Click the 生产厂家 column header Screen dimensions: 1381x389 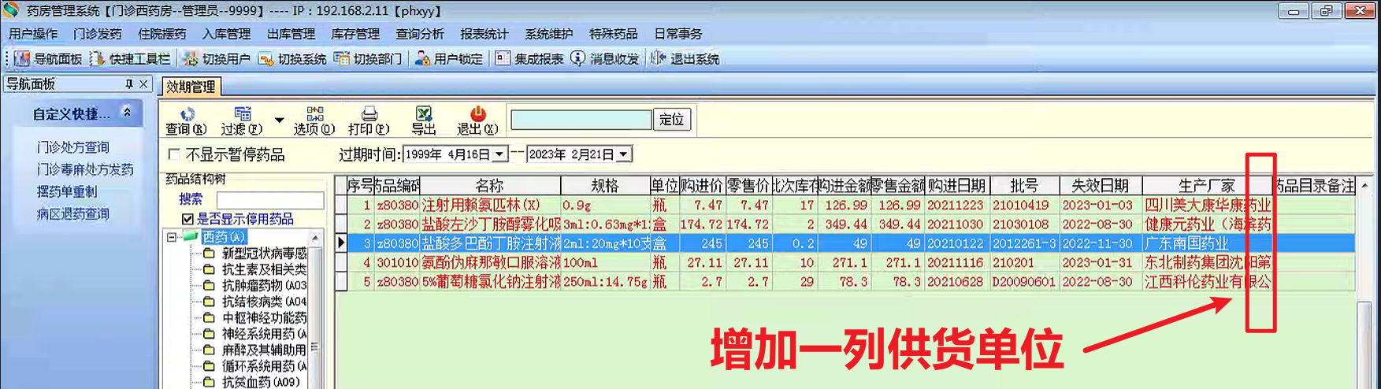pyautogui.click(x=1207, y=186)
